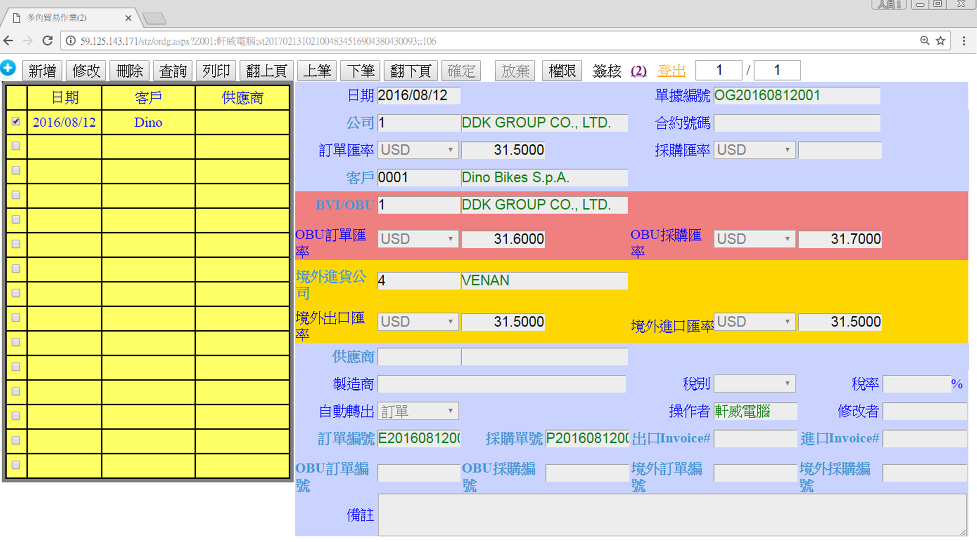Click the 供應商 column header

click(x=242, y=98)
